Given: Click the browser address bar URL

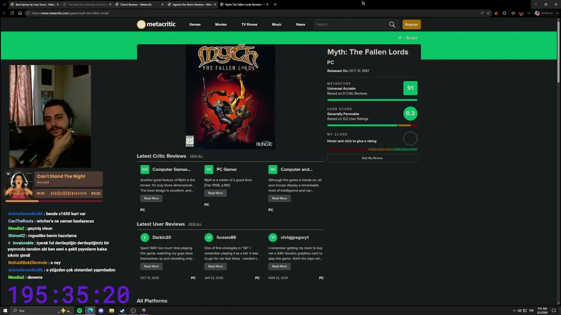Looking at the screenshot, I should pos(70,13).
